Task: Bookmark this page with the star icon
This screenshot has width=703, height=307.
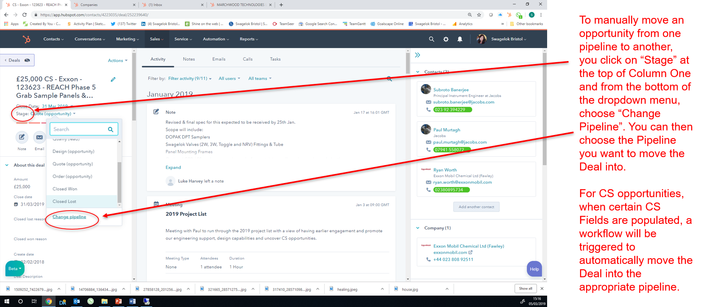Action: [479, 15]
